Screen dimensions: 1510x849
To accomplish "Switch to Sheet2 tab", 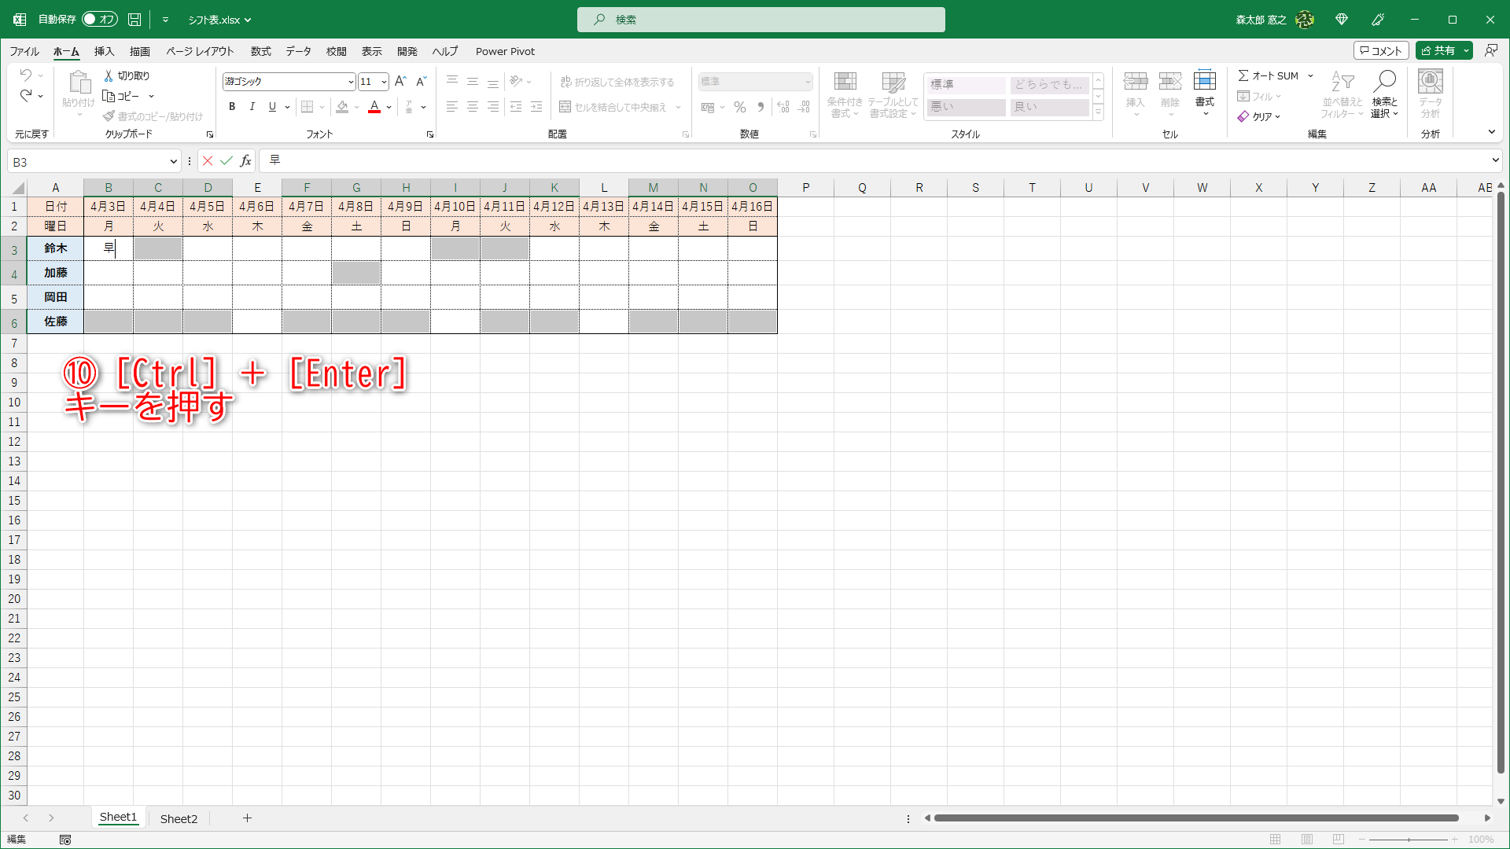I will pos(179,819).
